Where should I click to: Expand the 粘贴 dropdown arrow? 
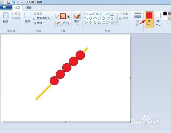coord(6,25)
